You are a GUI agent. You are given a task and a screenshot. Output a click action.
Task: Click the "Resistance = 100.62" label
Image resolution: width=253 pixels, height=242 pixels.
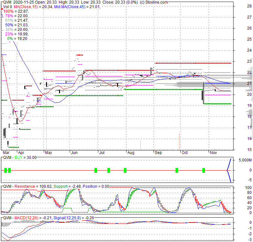tap(33, 186)
